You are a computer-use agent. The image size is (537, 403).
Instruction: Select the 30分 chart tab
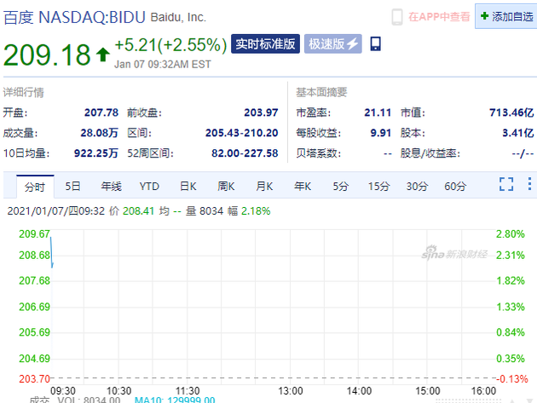(x=417, y=187)
